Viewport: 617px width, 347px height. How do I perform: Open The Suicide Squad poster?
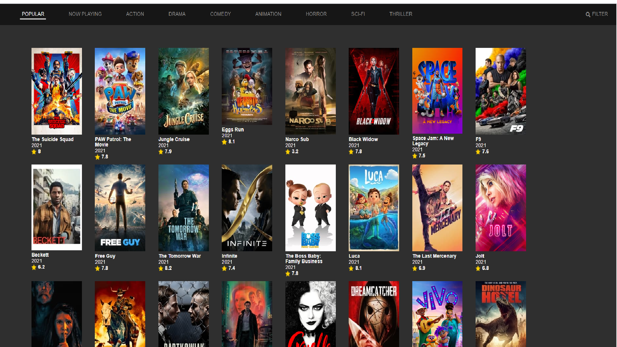coord(57,91)
